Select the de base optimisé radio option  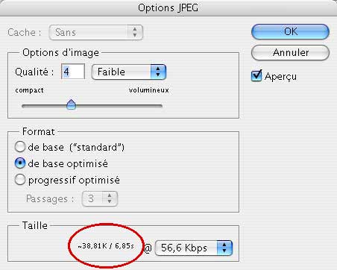pyautogui.click(x=20, y=163)
